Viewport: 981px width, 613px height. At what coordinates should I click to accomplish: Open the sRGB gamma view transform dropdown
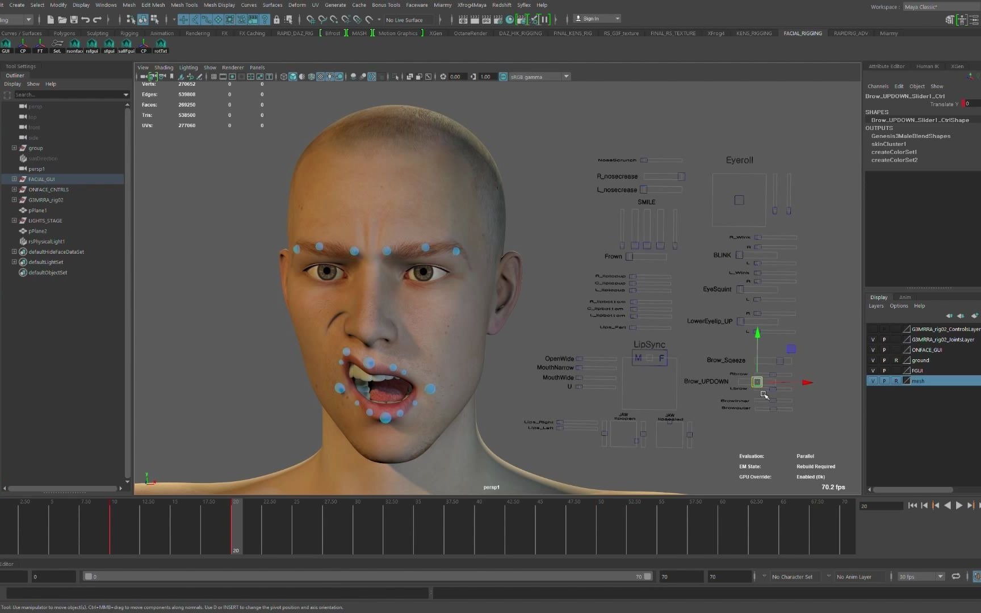pyautogui.click(x=566, y=77)
